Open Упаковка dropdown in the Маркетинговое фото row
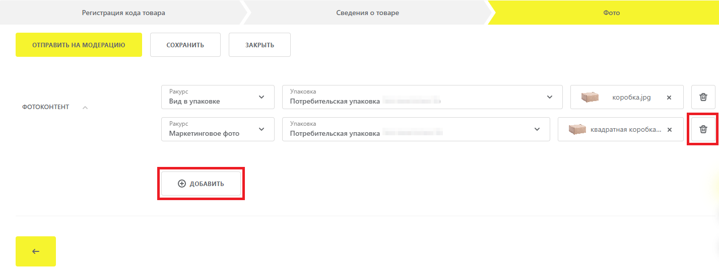 [x=416, y=129]
